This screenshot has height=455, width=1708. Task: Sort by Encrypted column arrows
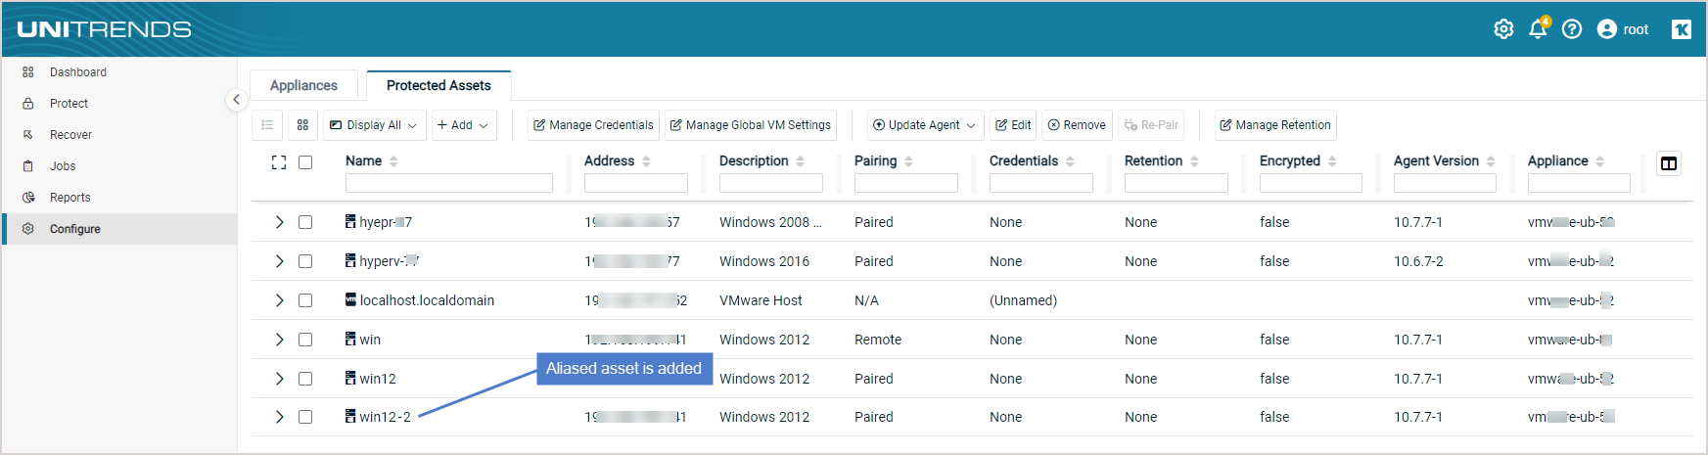pos(1332,161)
